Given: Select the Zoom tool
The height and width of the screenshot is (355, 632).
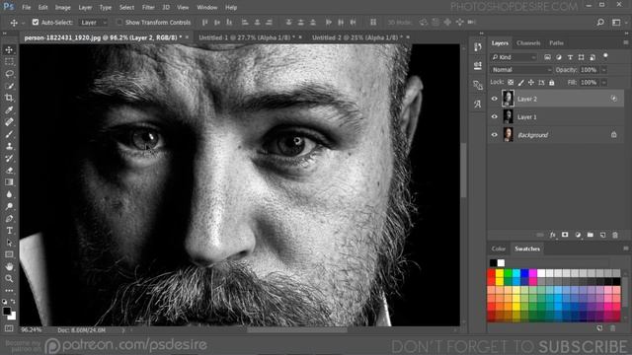Looking at the screenshot, I should [9, 278].
